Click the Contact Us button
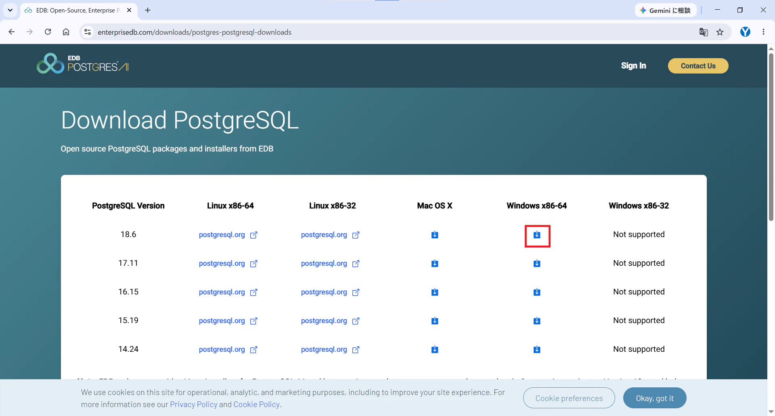The image size is (775, 416). coord(698,66)
